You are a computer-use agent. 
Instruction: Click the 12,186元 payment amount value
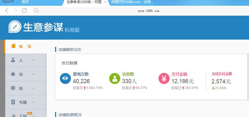(183, 81)
